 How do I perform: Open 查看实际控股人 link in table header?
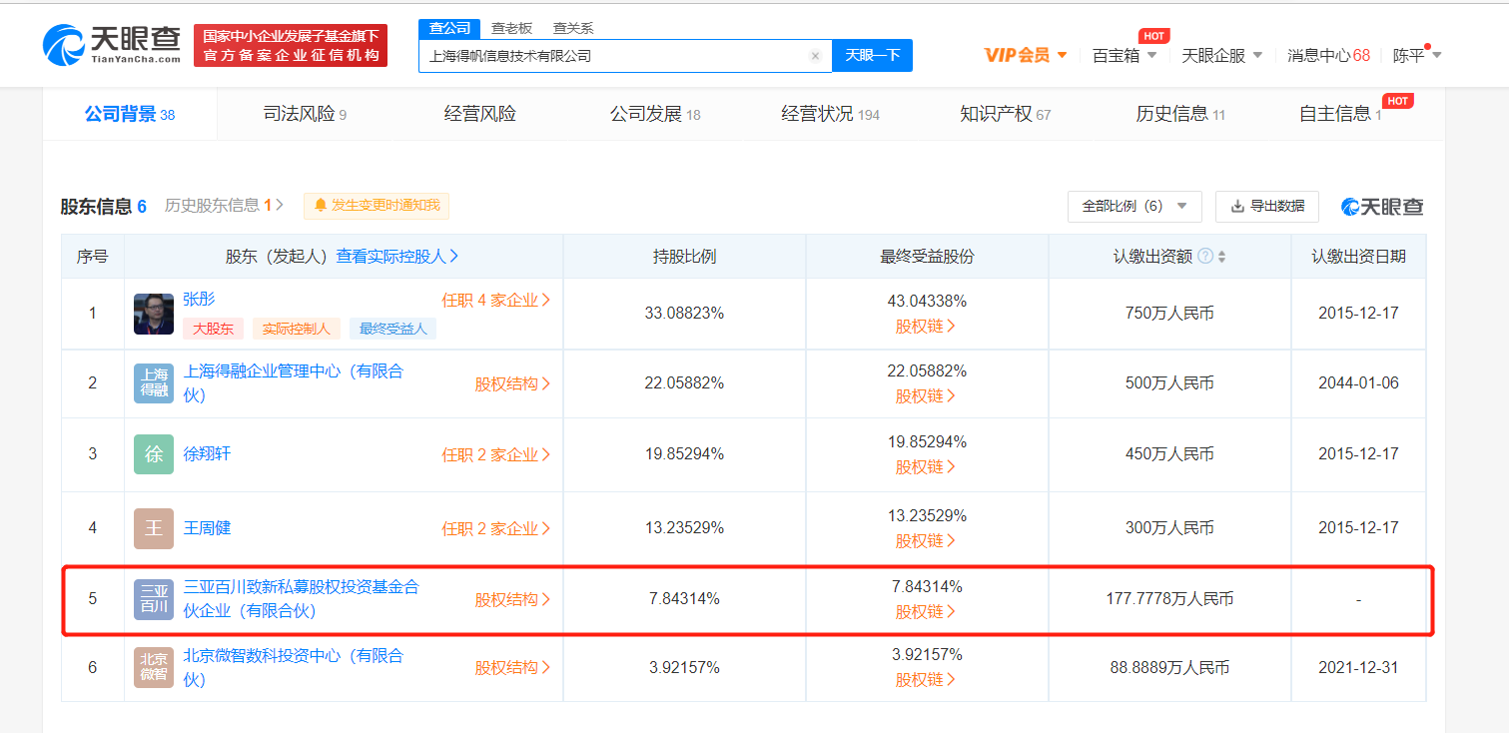396,257
